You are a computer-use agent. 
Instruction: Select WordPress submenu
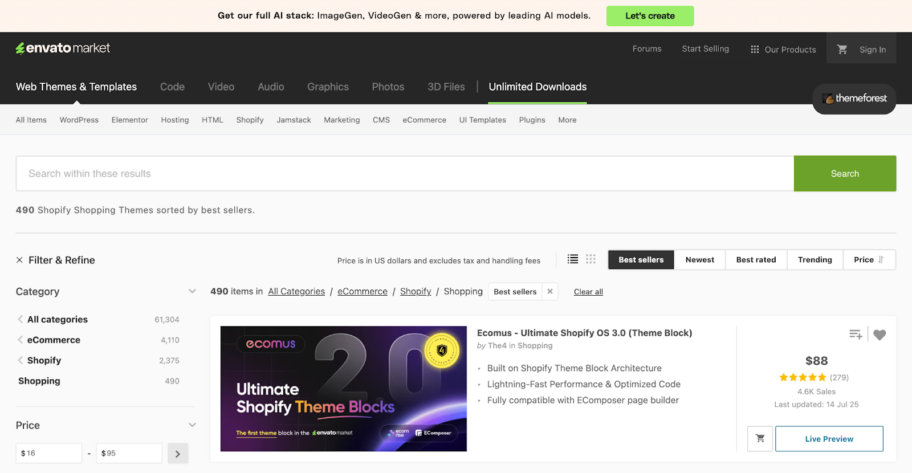pos(79,120)
